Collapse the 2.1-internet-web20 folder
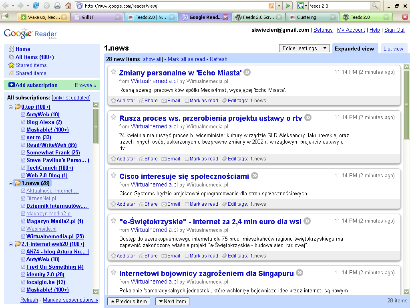This screenshot has width=410, height=308. [x=11, y=244]
